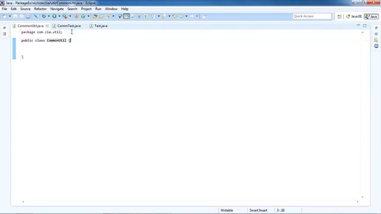The image size is (381, 214).
Task: Click the New file toolbar icon
Action: coord(5,16)
